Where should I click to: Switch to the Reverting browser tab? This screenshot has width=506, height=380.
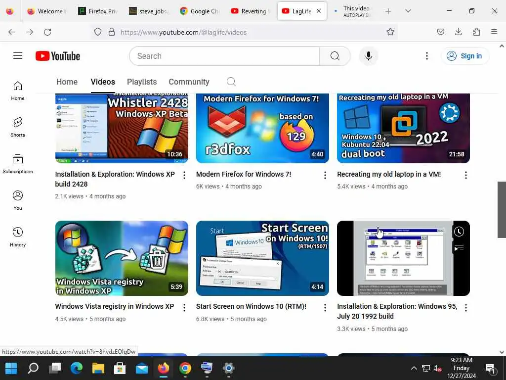point(250,11)
